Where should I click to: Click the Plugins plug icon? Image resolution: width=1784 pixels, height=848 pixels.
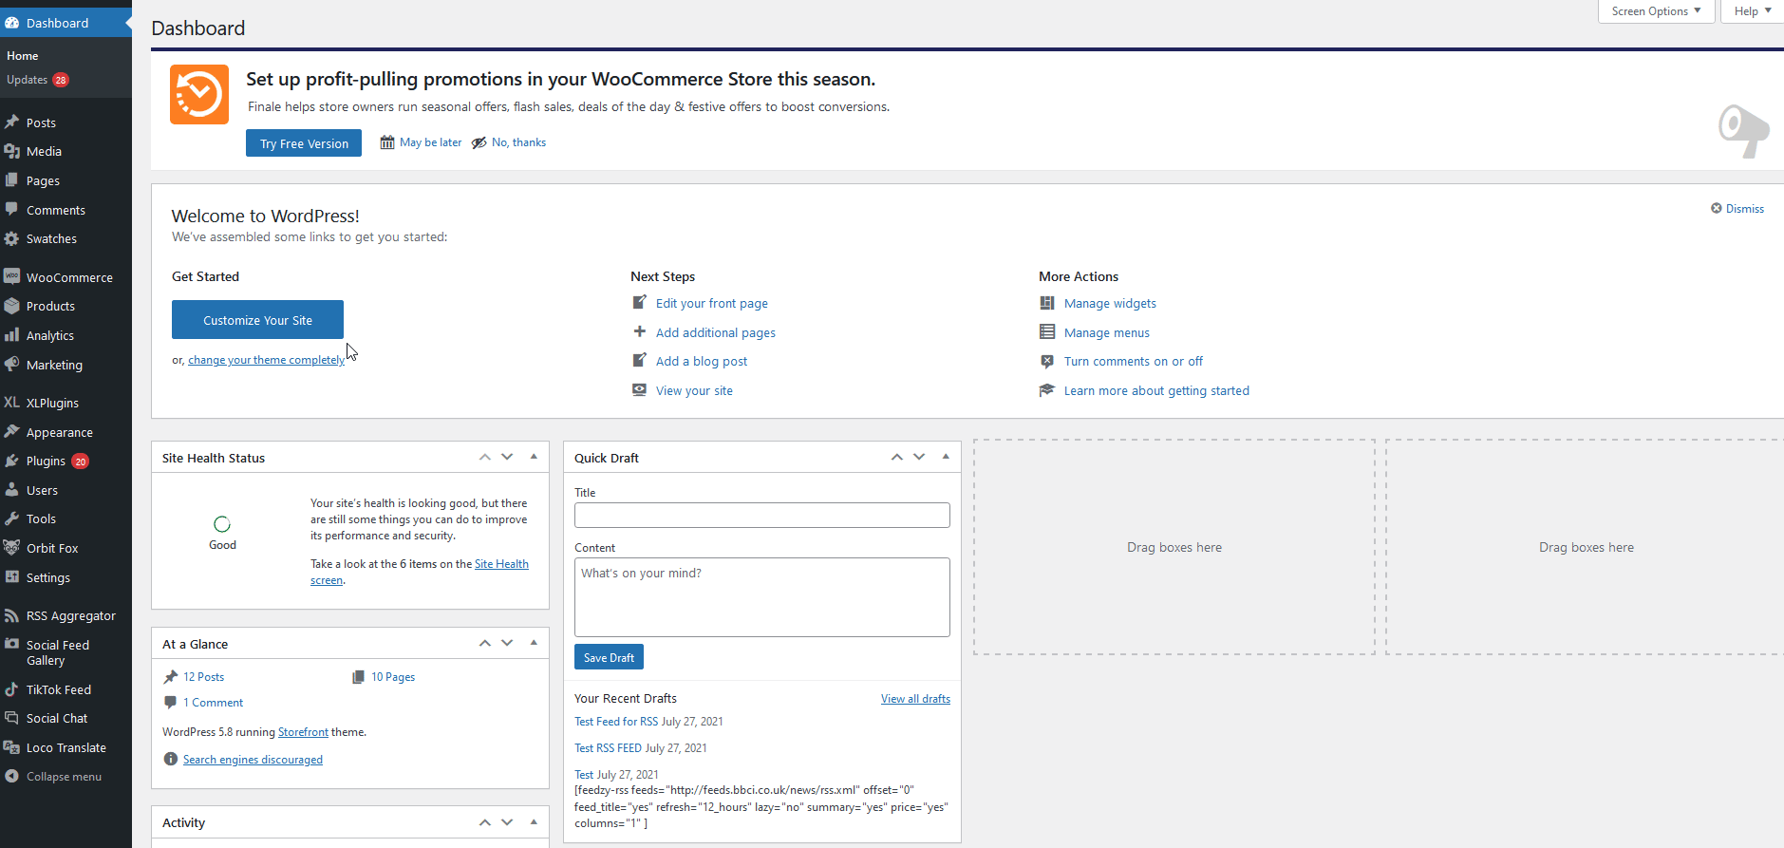[x=11, y=461]
